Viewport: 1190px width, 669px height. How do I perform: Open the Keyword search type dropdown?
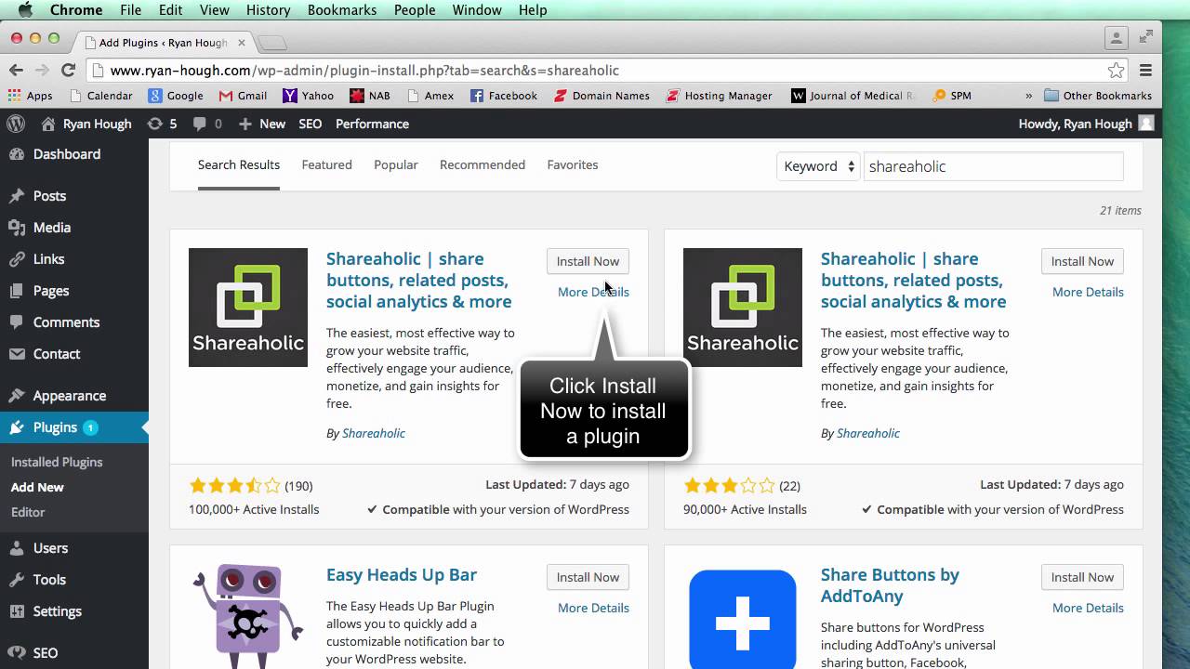tap(818, 166)
